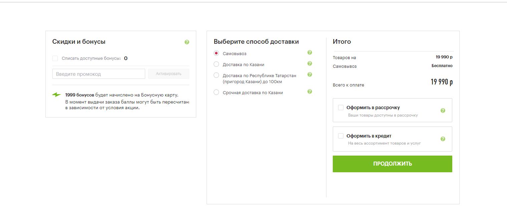Viewport: 507px width, 215px height.
Task: Click На весь ассортимент товаров и услуг
Action: tap(385, 143)
